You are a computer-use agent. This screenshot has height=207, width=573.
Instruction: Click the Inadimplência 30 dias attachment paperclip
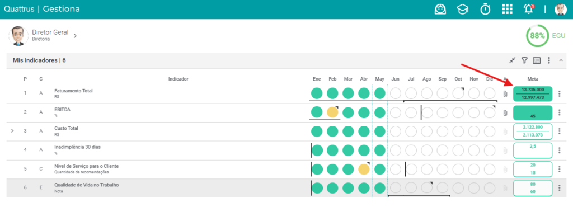505,150
